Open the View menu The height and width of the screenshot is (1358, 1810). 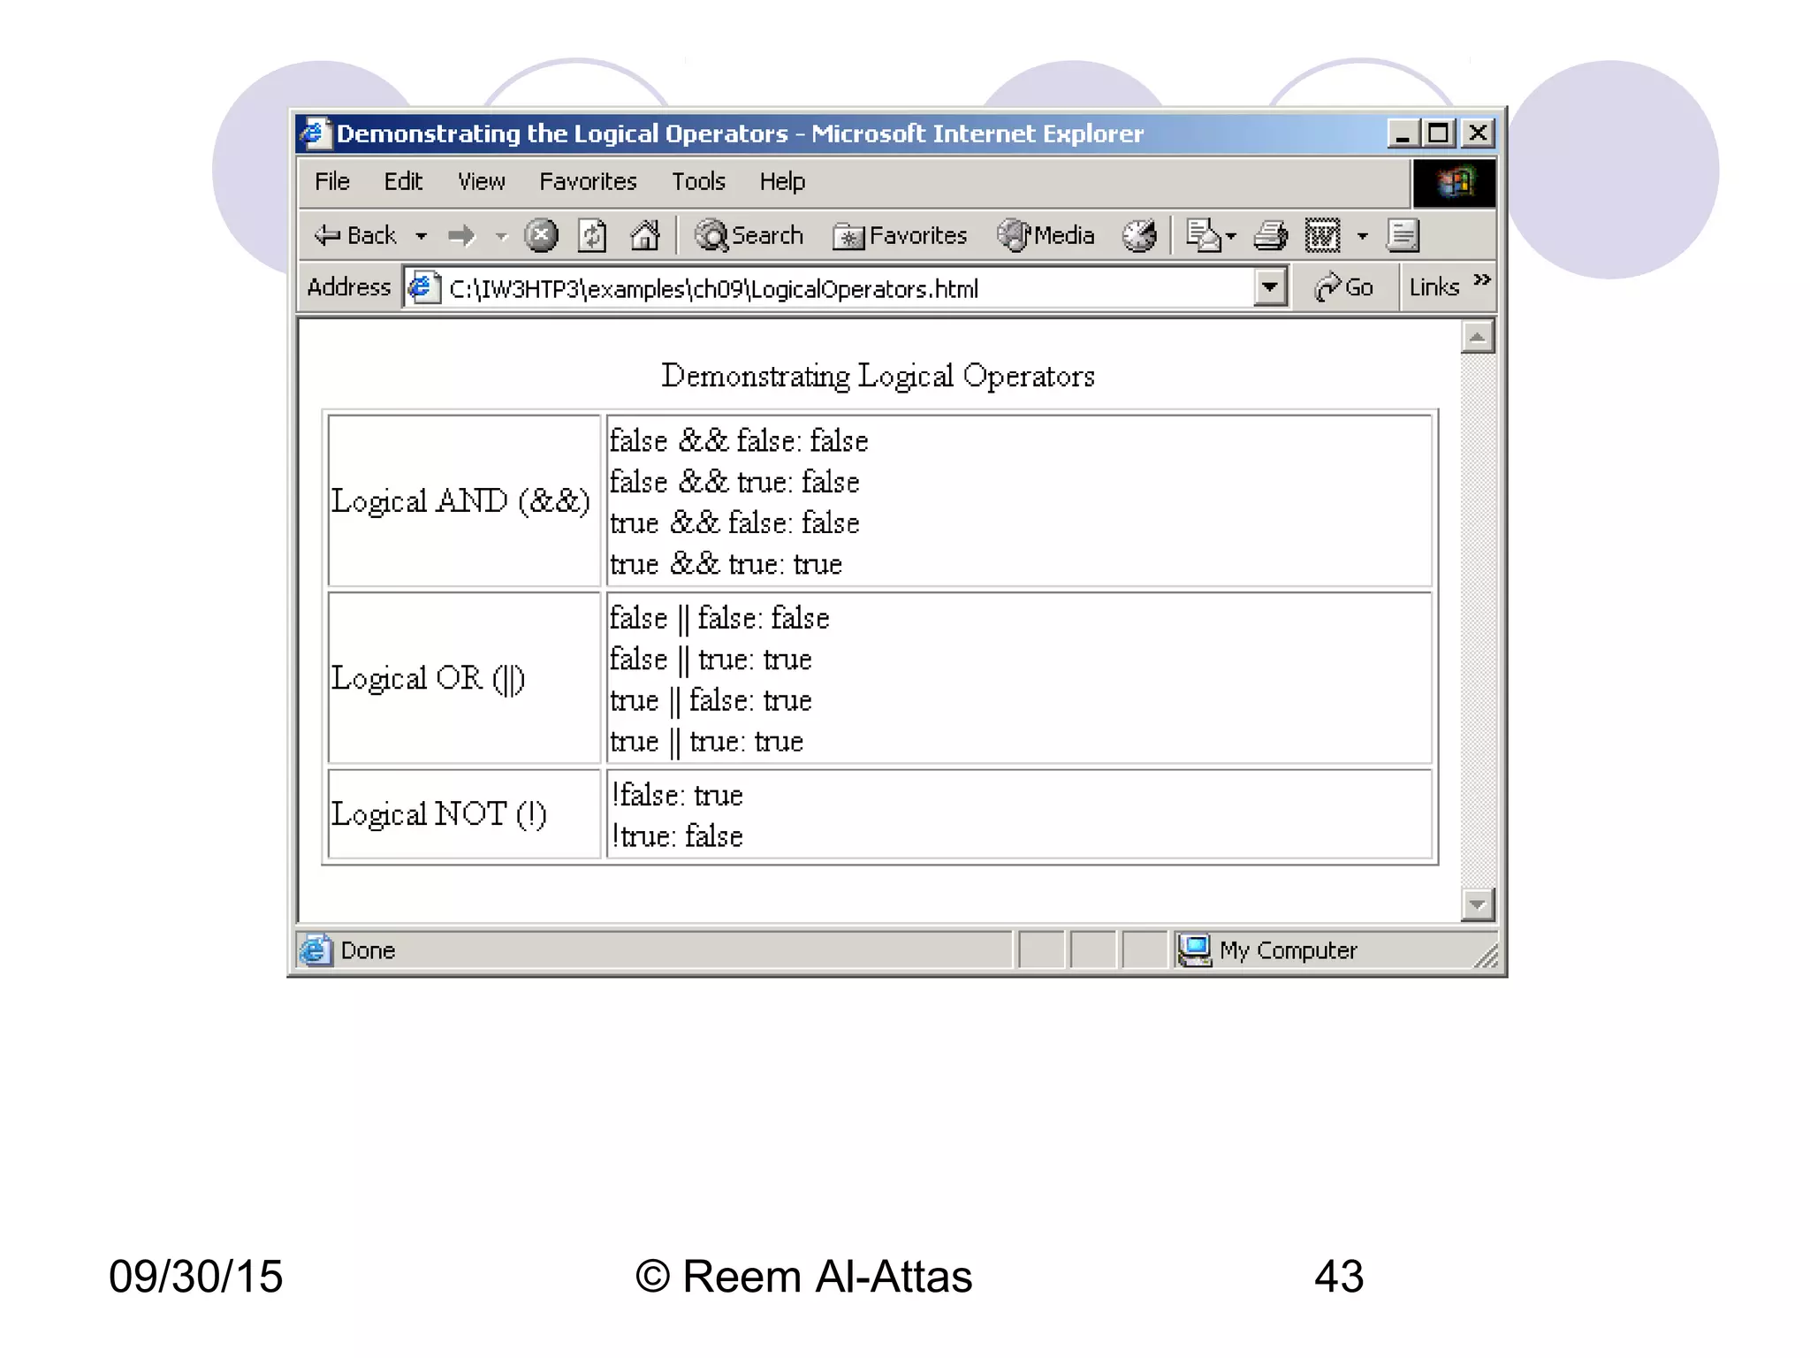click(481, 181)
